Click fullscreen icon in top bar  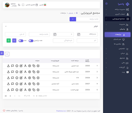(23, 5)
